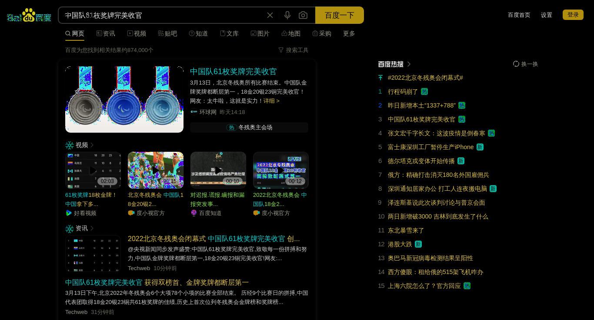The width and height of the screenshot is (594, 320).
Task: Click the 热 badge beside 上海六院 topic
Action: 467,286
